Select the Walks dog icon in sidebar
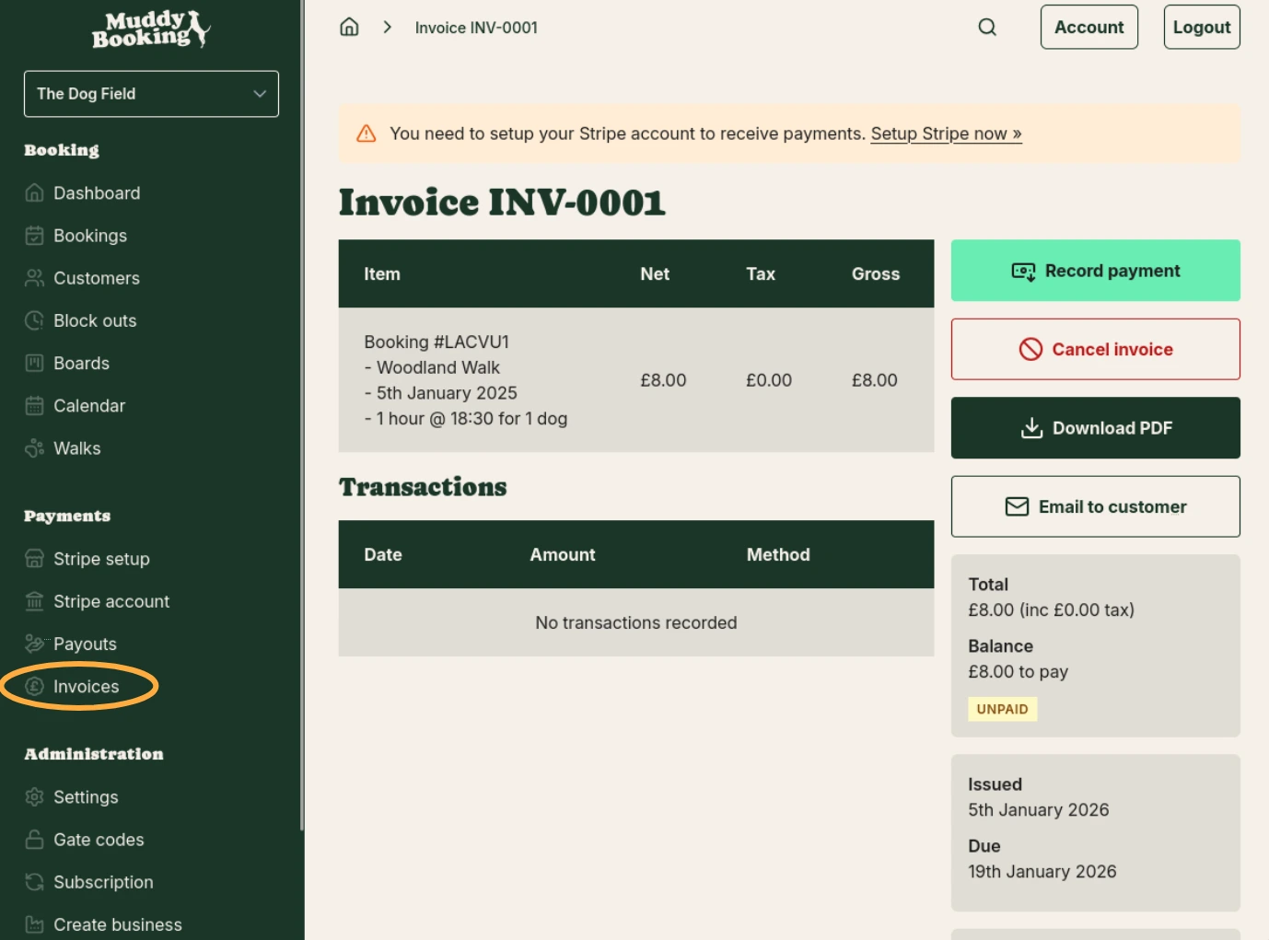This screenshot has width=1269, height=940. tap(34, 448)
